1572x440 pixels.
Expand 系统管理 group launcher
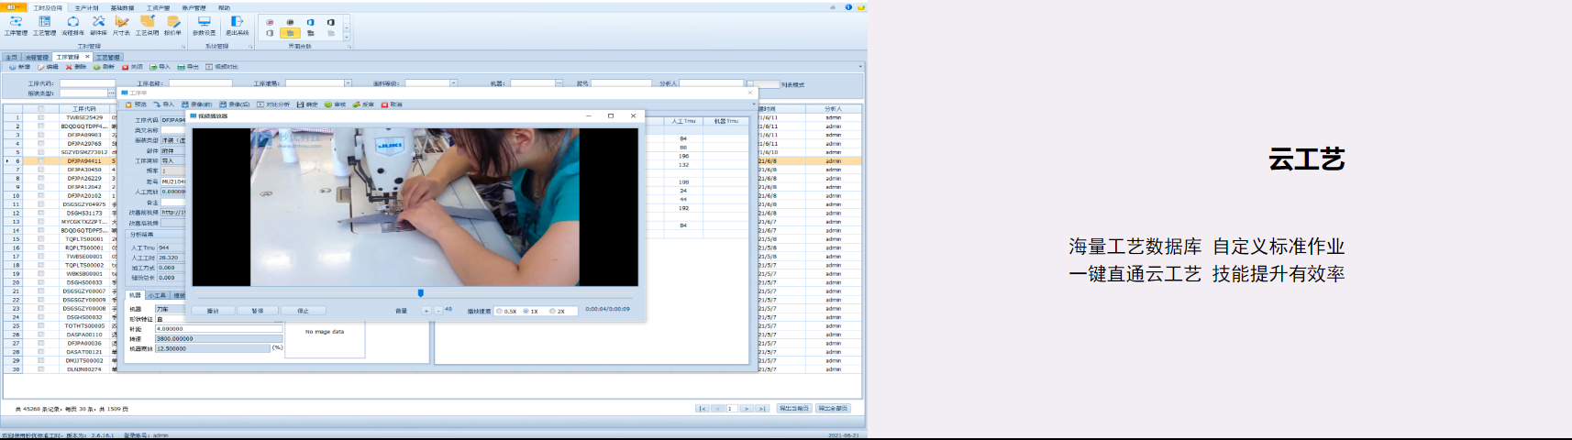tap(250, 46)
